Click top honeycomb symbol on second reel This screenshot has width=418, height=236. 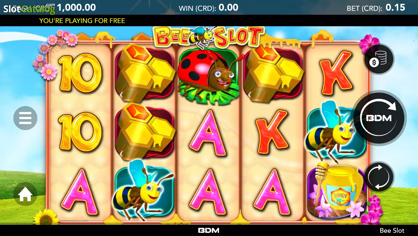[145, 72]
